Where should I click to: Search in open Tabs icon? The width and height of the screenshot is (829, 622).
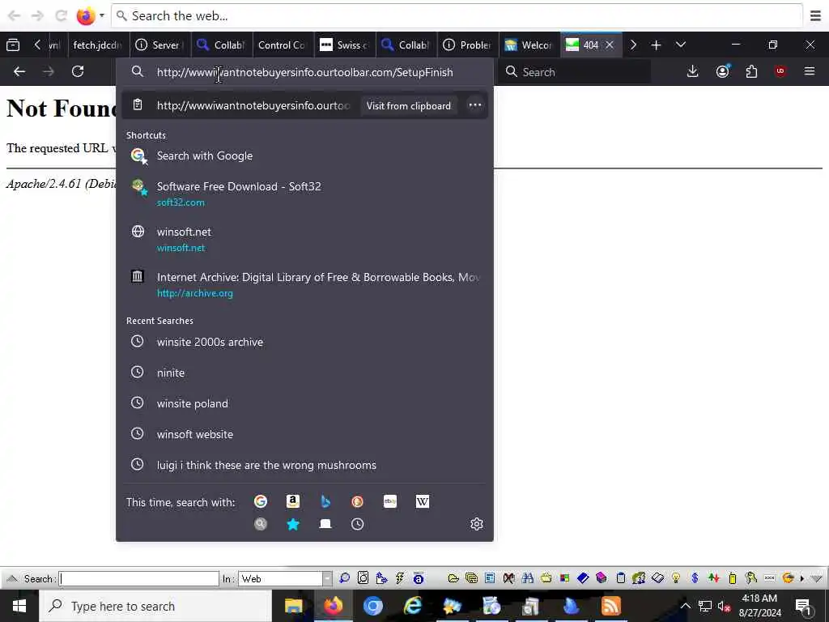click(325, 524)
